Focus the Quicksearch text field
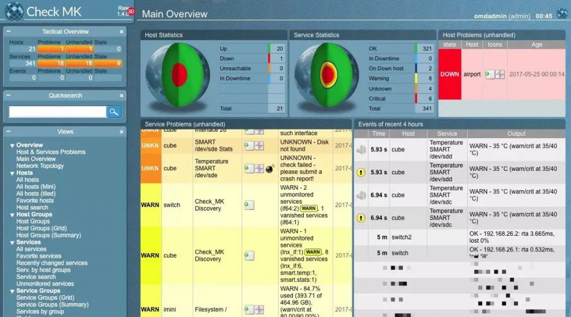This screenshot has height=317, width=571. click(57, 112)
